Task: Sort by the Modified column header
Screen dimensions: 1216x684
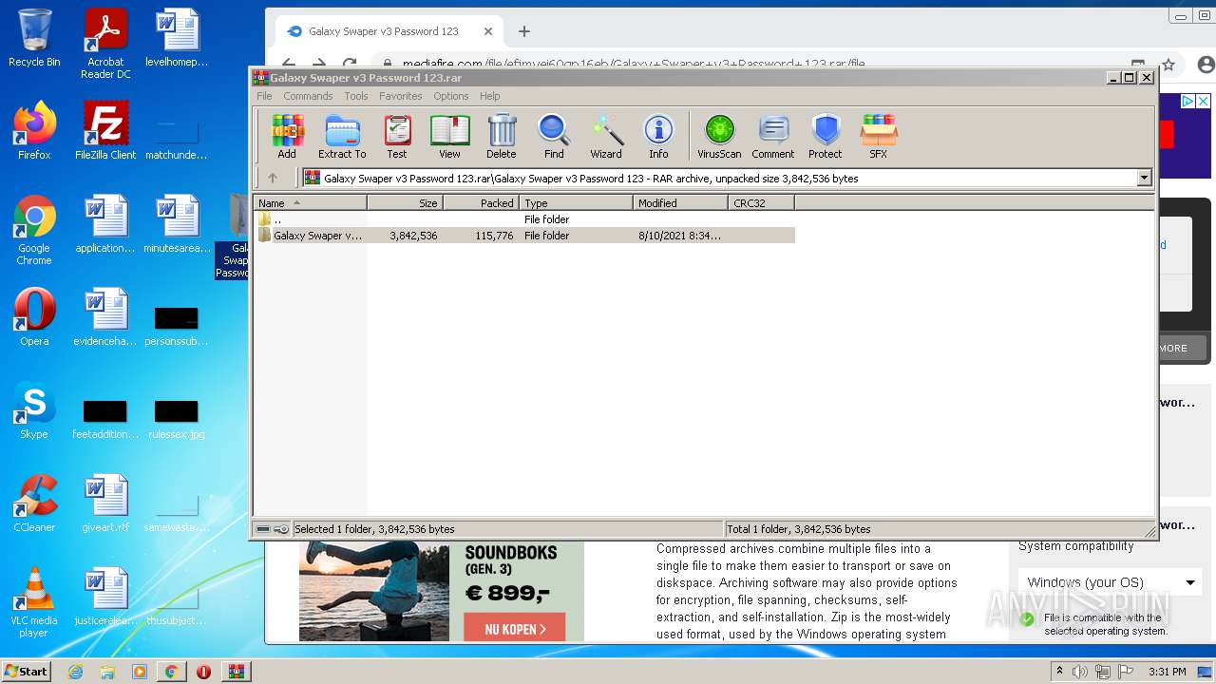Action: pos(681,202)
